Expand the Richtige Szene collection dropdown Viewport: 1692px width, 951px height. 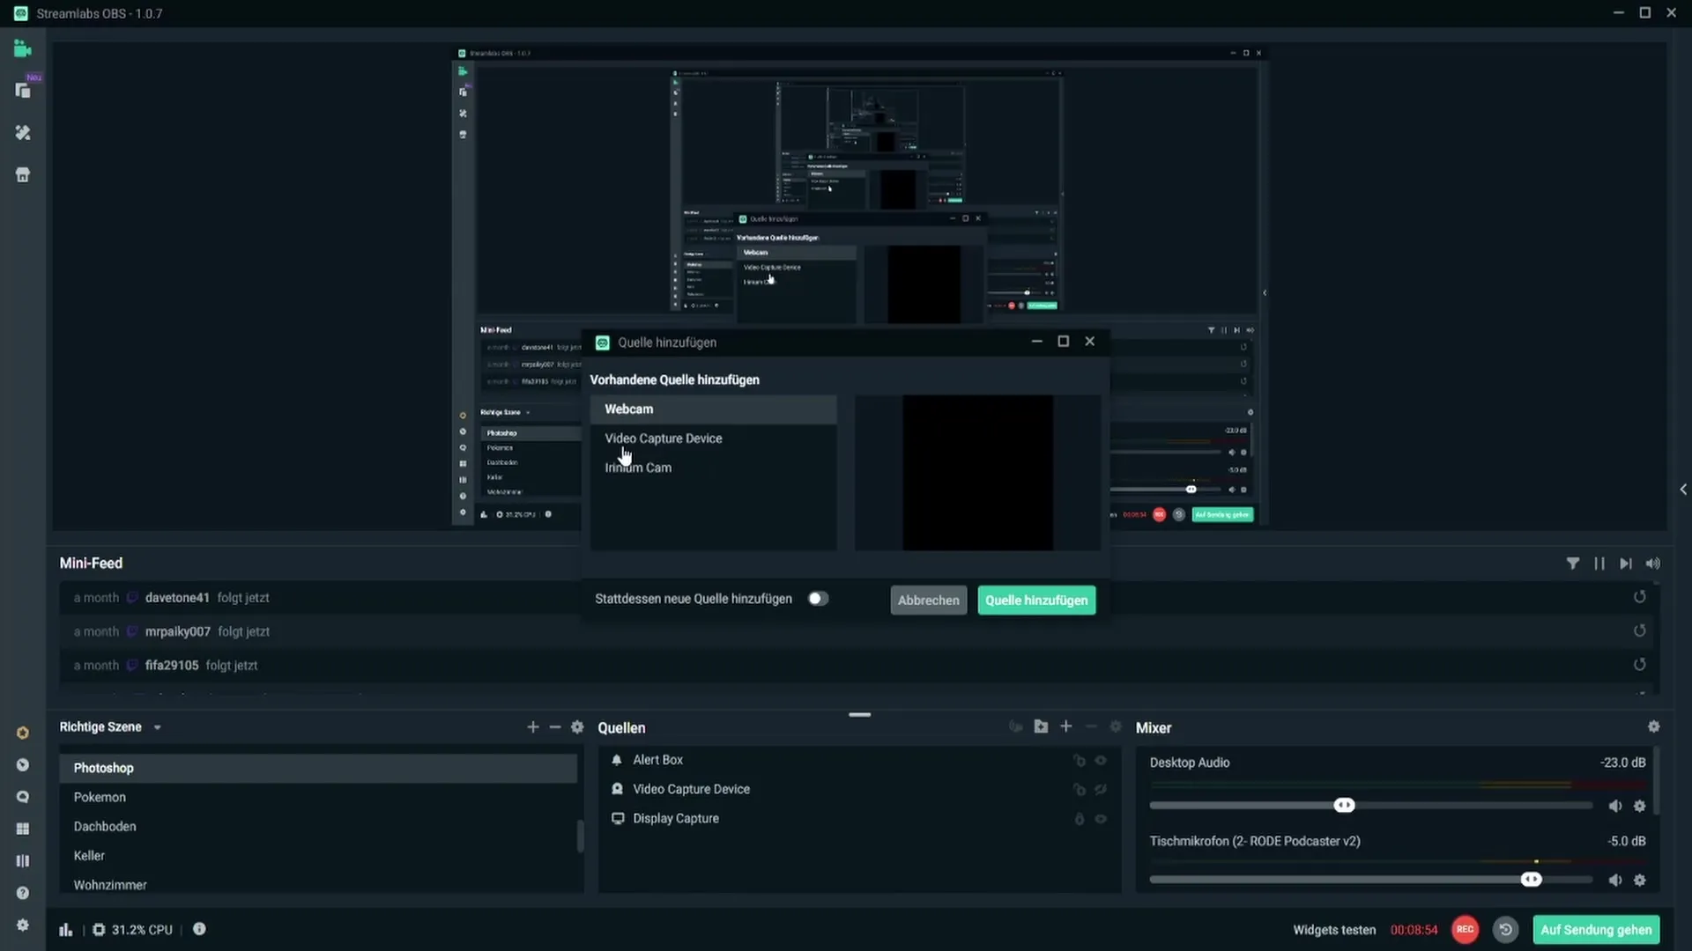158,728
